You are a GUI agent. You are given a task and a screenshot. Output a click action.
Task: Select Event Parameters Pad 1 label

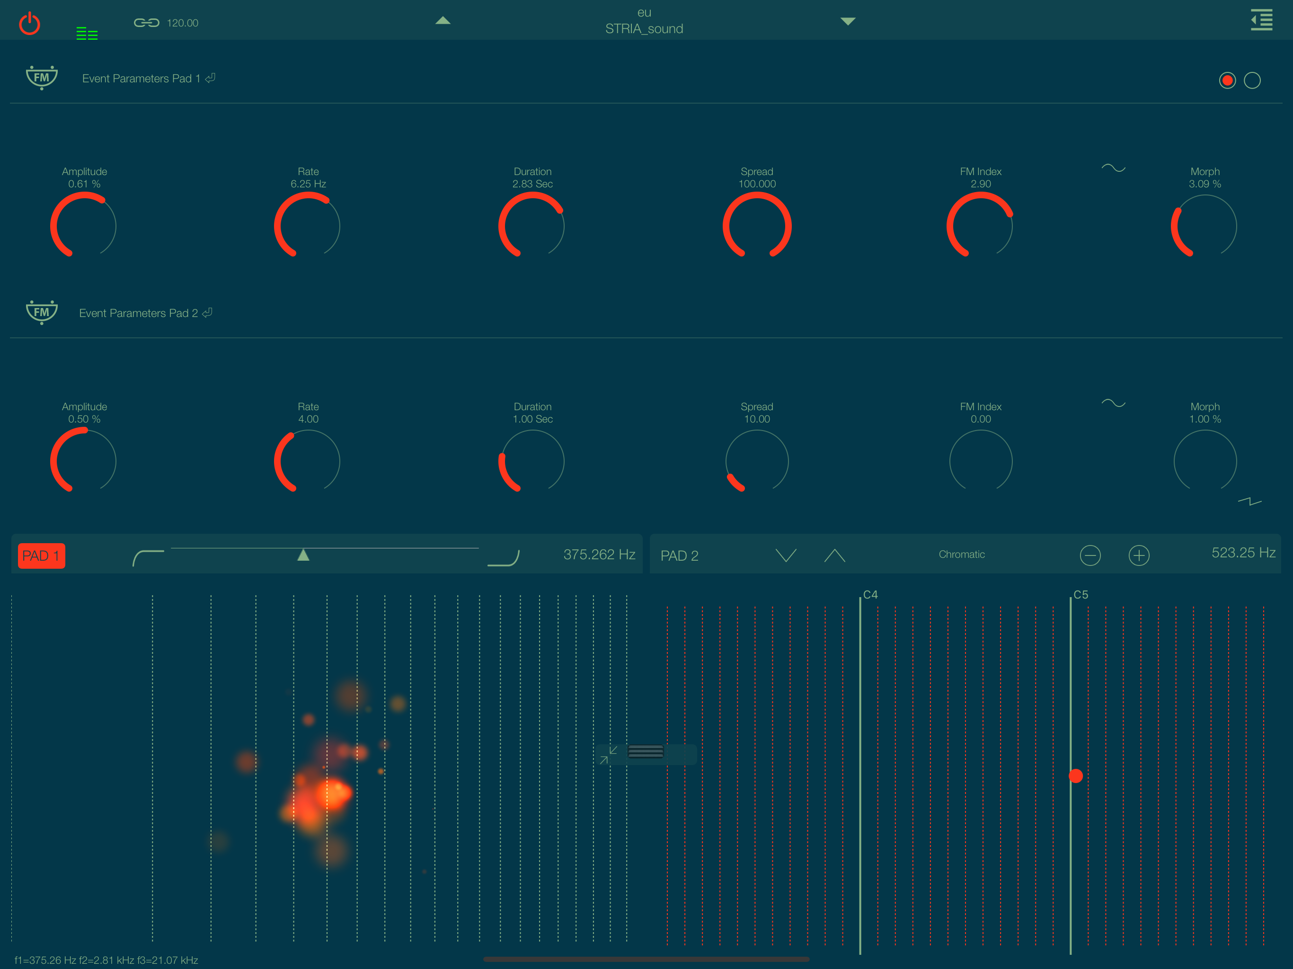[141, 79]
